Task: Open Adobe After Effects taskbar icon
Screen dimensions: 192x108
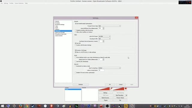Action: pos(82,106)
